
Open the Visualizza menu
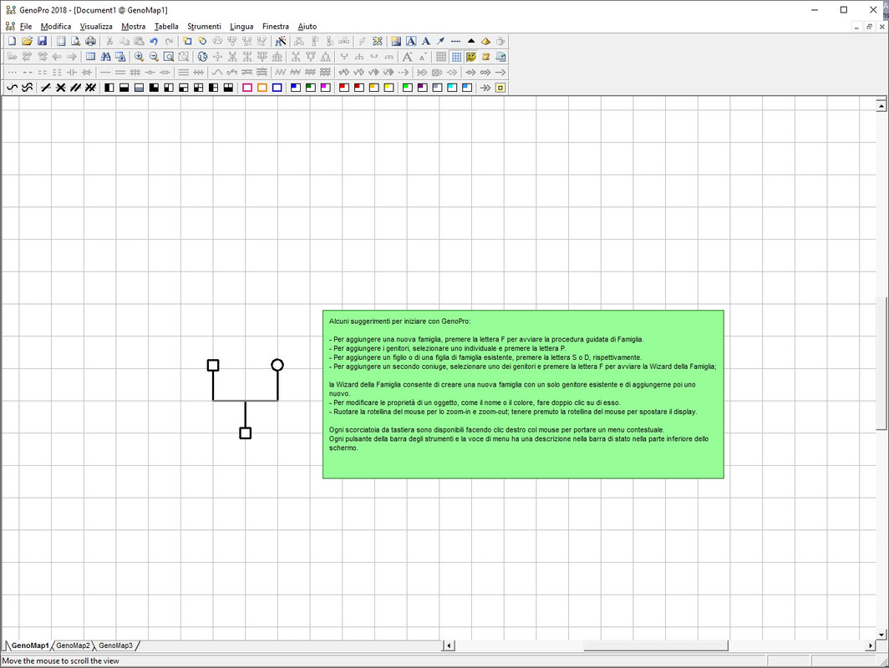96,26
